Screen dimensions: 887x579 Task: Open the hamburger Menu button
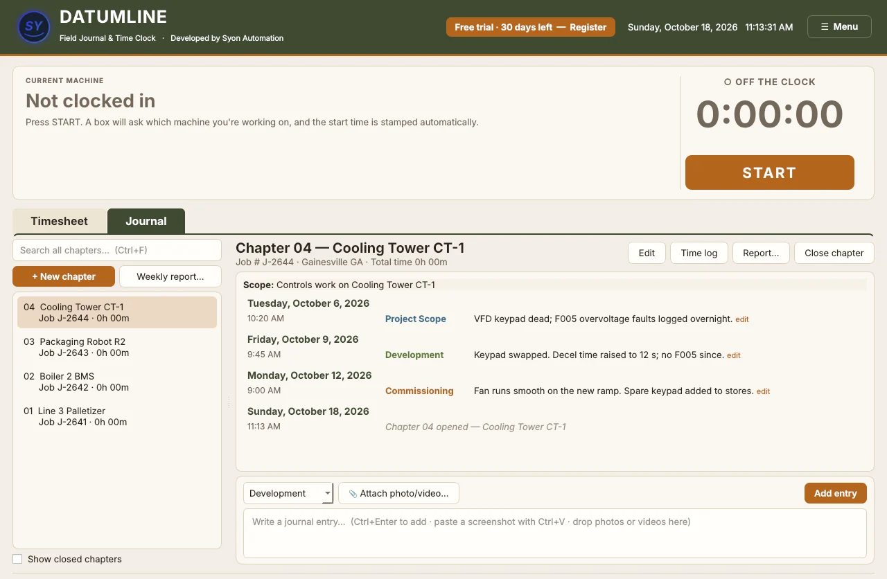pos(839,26)
